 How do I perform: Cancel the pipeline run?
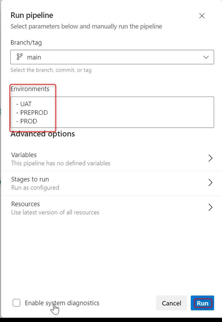pos(171,303)
